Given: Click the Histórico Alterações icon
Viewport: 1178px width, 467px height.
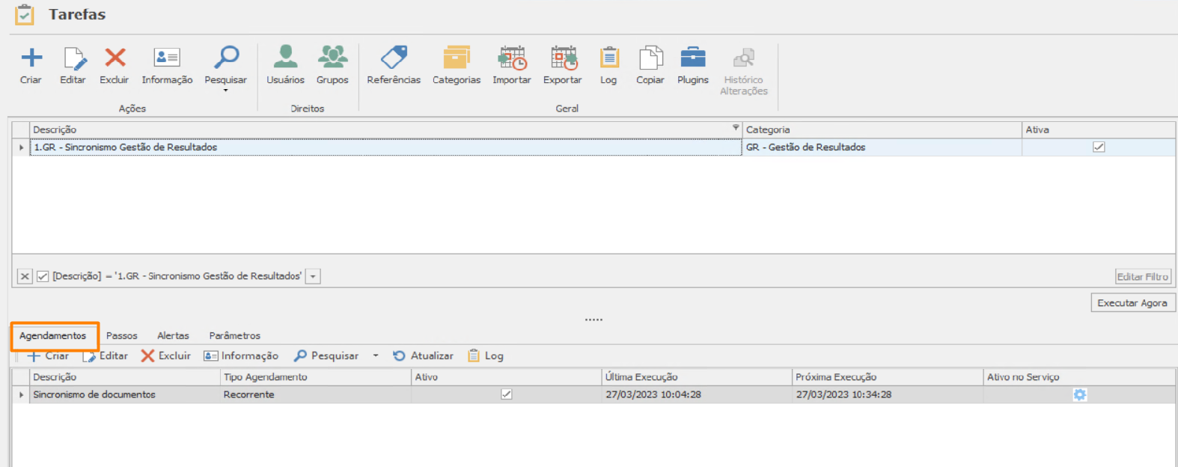Looking at the screenshot, I should point(744,58).
